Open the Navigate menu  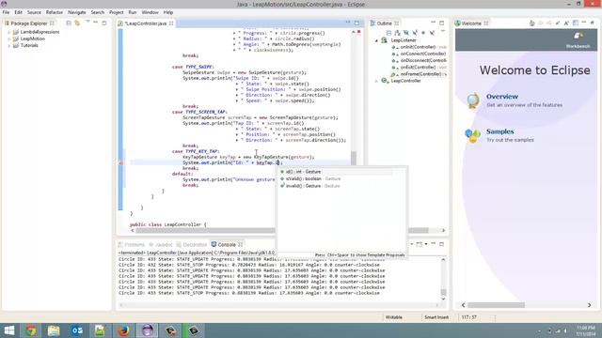pyautogui.click(x=77, y=12)
